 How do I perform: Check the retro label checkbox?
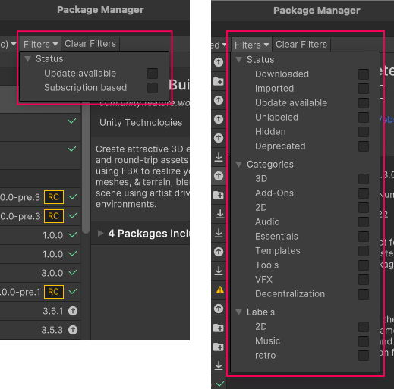coord(364,356)
